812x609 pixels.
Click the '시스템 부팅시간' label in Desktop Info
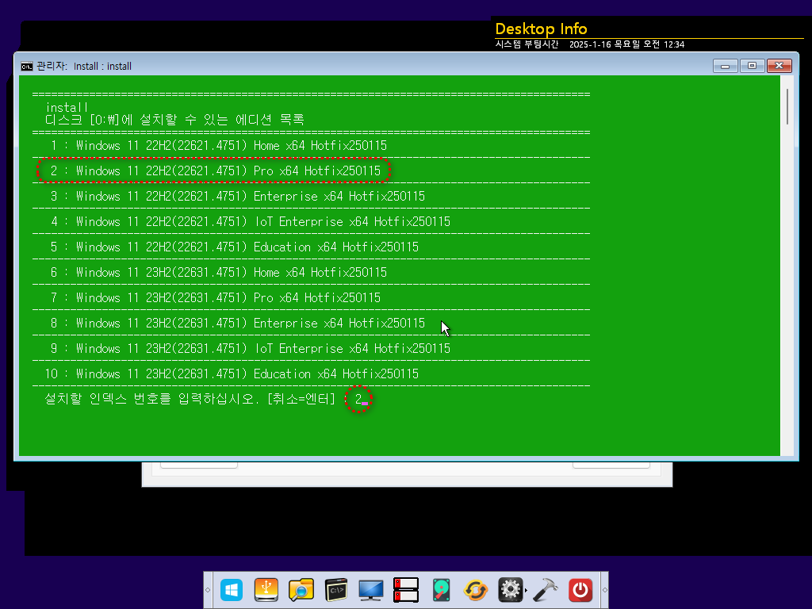point(527,44)
